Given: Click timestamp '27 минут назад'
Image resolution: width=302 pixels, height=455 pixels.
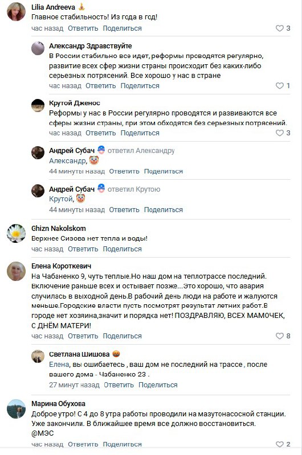Looking at the screenshot, I should point(74,385).
